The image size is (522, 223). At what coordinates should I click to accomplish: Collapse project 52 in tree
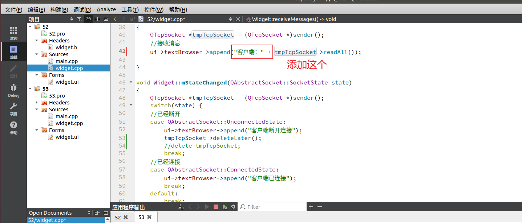pyautogui.click(x=30, y=27)
